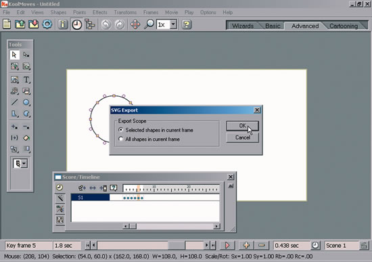Click the hierarchy tree toolbar icon
This screenshot has height=262, width=372.
(x=90, y=24)
